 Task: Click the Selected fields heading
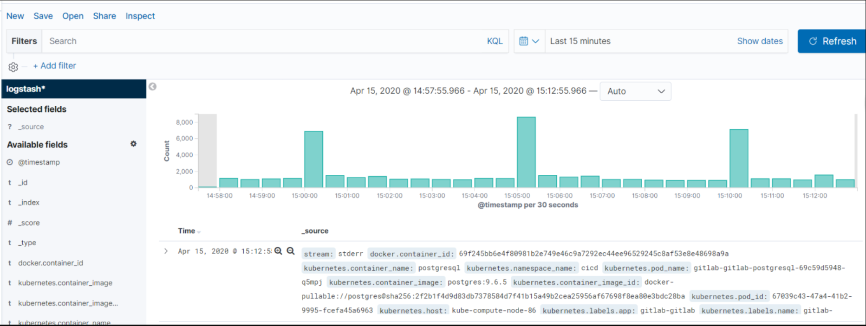pyautogui.click(x=37, y=109)
